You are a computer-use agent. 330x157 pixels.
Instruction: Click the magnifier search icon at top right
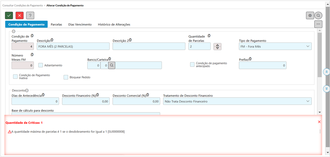click(318, 15)
